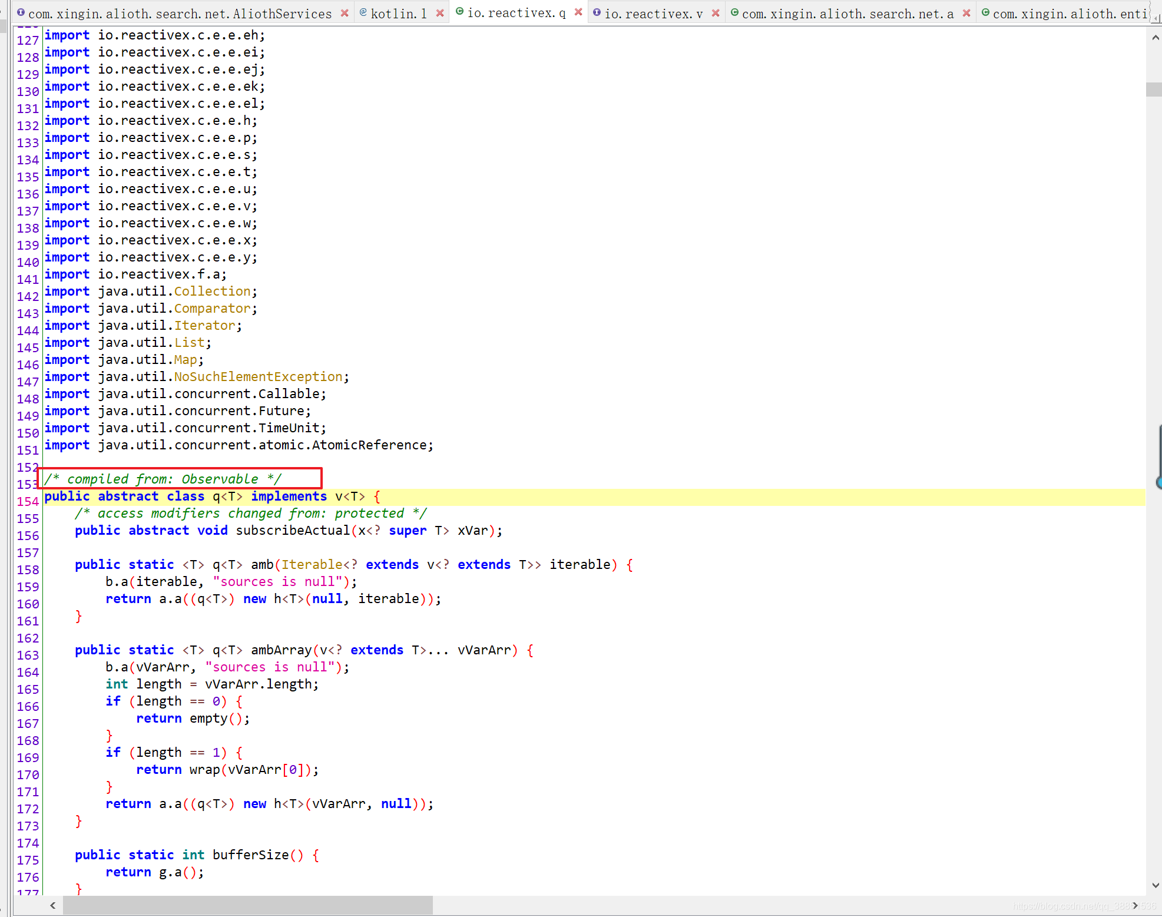Click the AtomicReference import line
Screen dimensions: 1162x917
pos(239,445)
